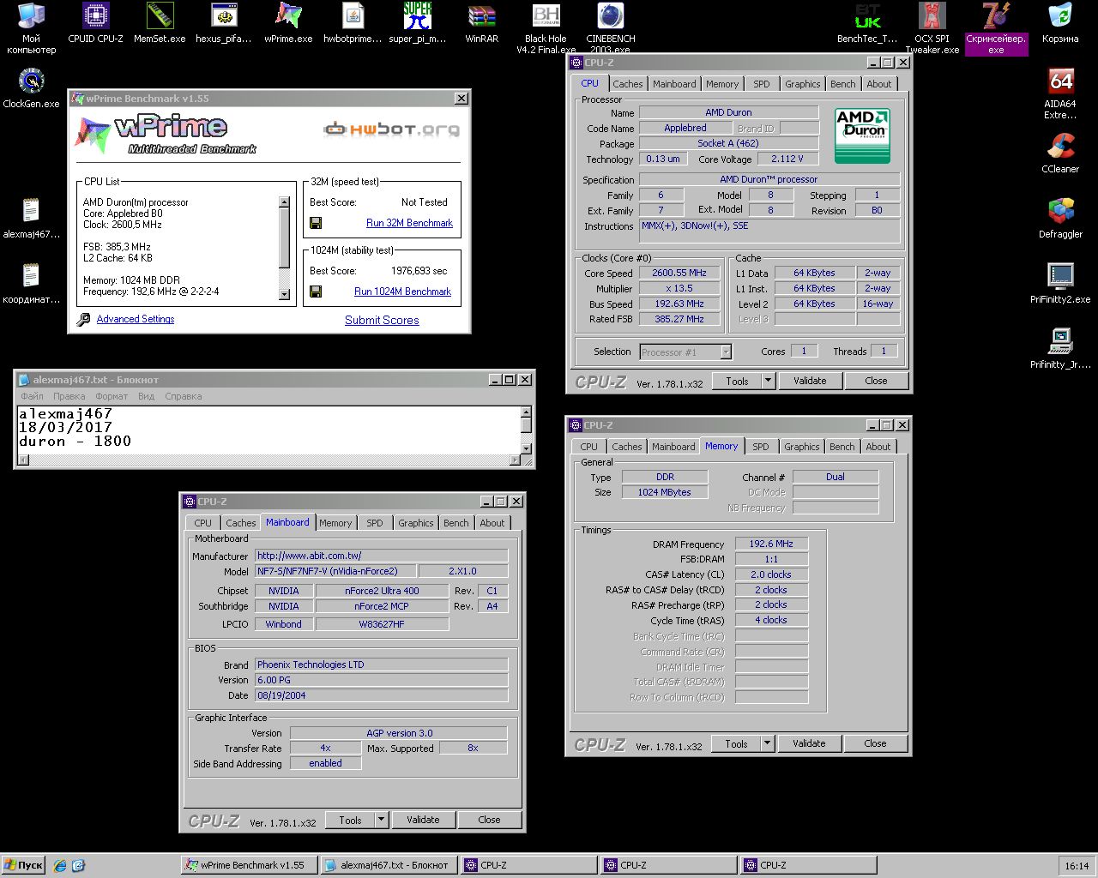Launch CINEBENCH 2003.exe icon
Image resolution: width=1098 pixels, height=878 pixels.
(x=610, y=28)
